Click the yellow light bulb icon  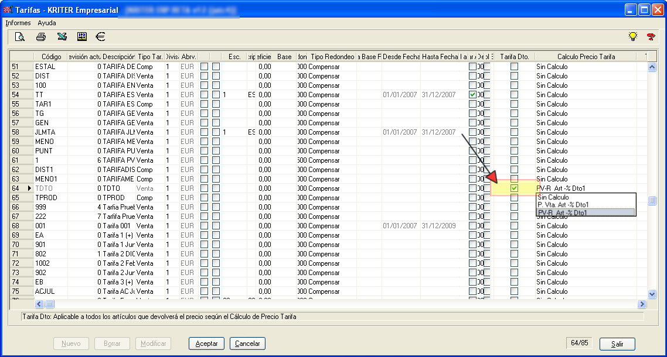coord(632,37)
